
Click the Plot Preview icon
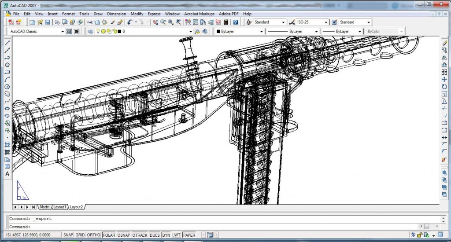(64, 22)
